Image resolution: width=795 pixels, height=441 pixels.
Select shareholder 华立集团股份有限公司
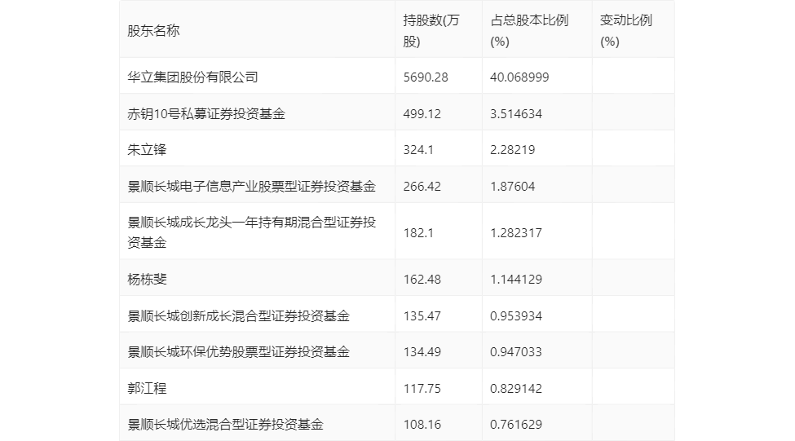point(192,77)
